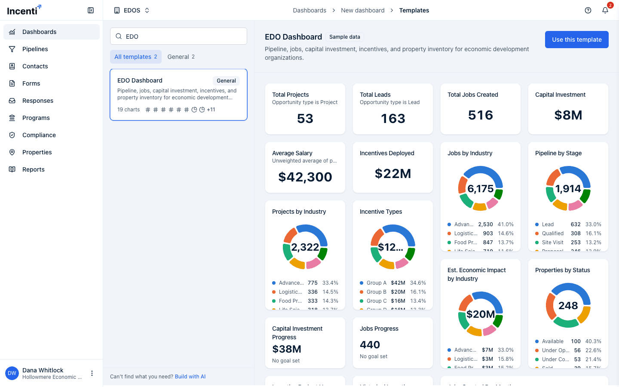619x387 pixels.
Task: Open Contacts in the sidebar
Action: point(52,66)
